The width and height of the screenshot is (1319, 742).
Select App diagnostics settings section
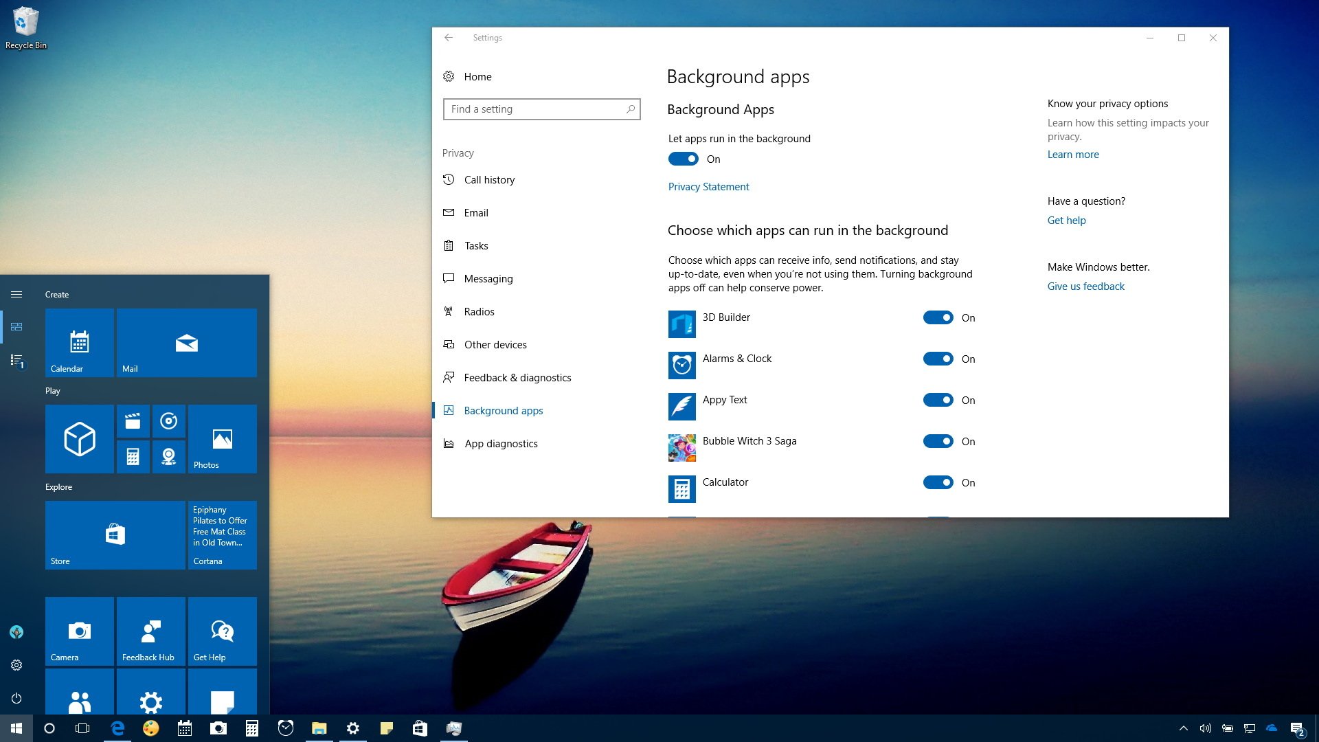501,443
